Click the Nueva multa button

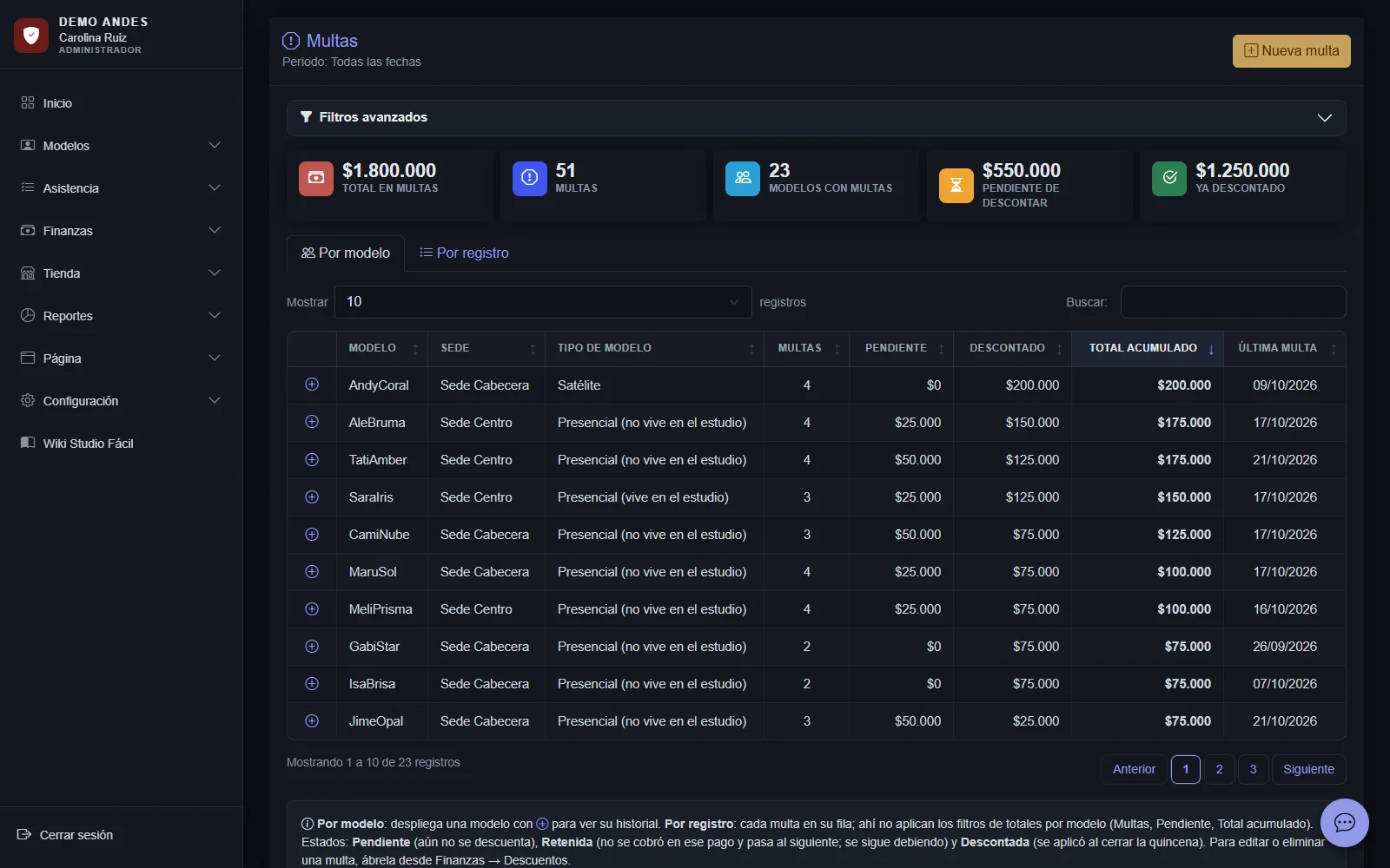tap(1291, 51)
